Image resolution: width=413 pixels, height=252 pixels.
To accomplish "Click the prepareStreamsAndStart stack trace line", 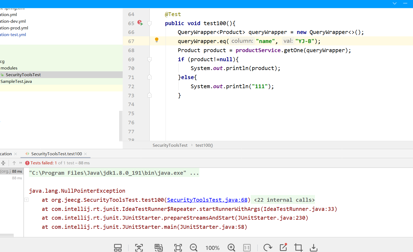I will (x=175, y=218).
